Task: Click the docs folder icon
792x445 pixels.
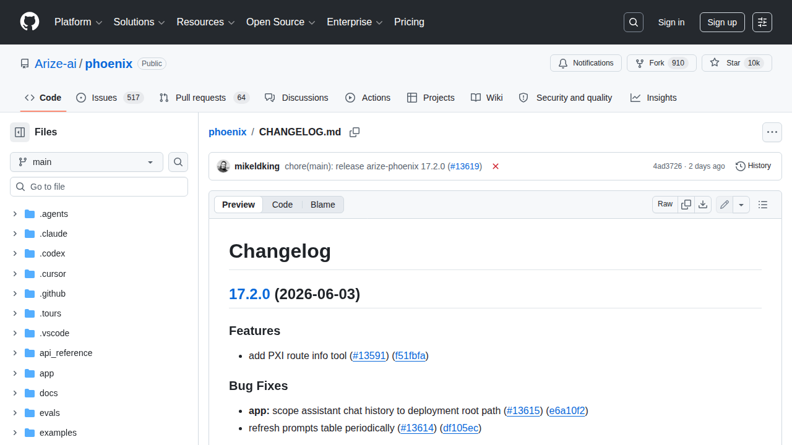Action: [x=30, y=393]
